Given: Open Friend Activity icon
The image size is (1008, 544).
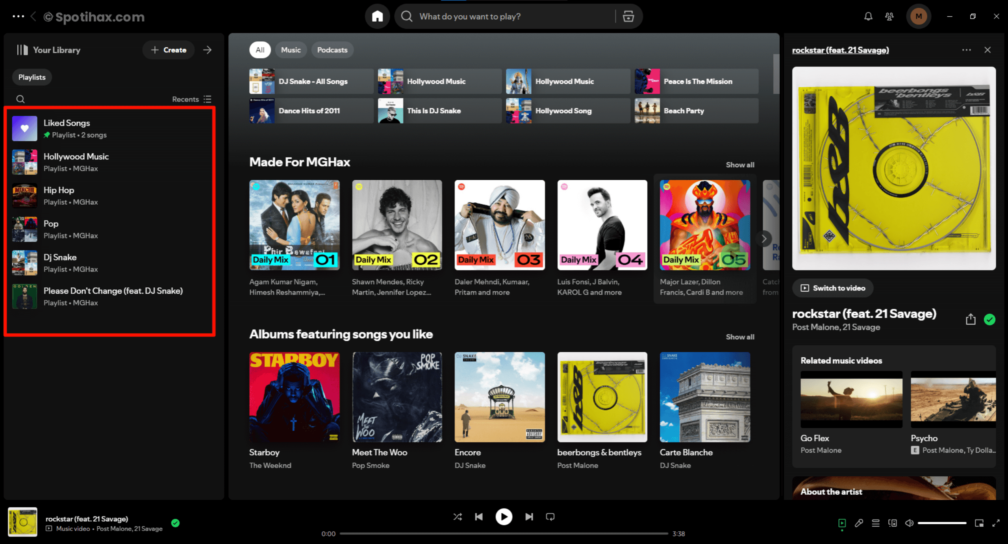Looking at the screenshot, I should tap(889, 16).
